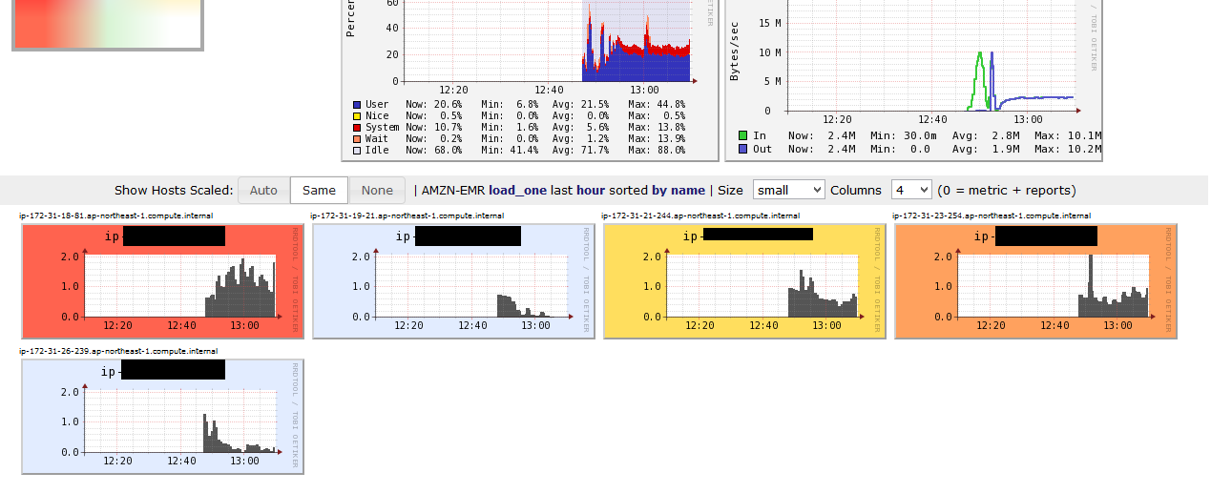
Task: Click the User 'Now: 20.6%' value
Action: [434, 104]
